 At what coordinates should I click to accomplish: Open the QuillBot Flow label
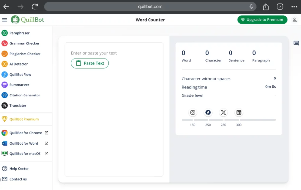(20, 75)
